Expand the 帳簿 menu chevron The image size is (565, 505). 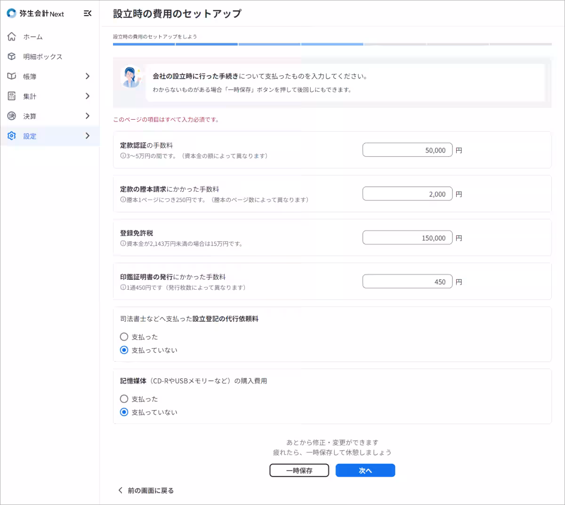point(87,76)
